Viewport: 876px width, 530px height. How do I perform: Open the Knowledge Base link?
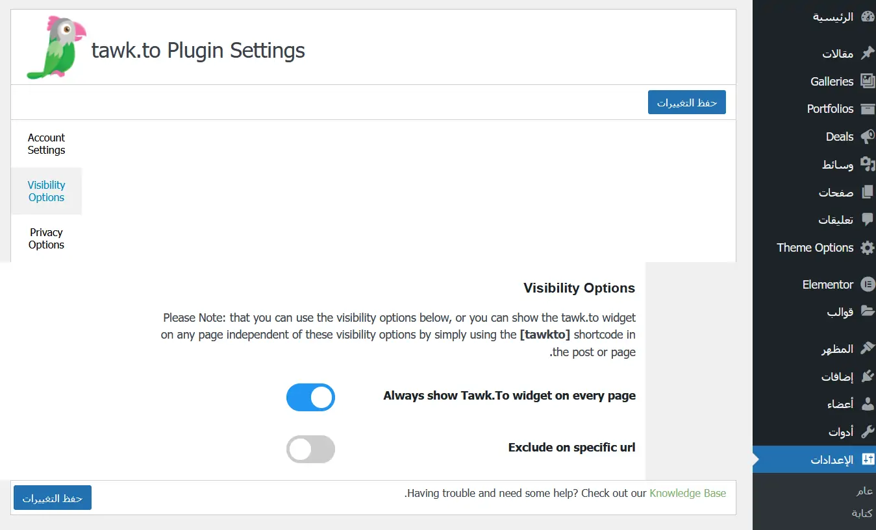click(x=688, y=493)
